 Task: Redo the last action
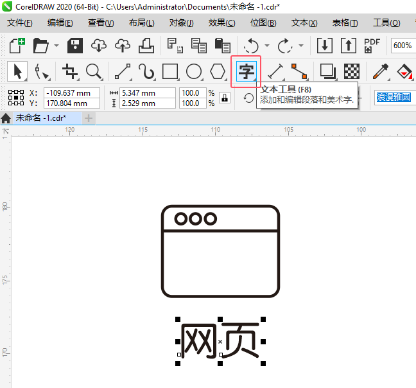click(285, 46)
